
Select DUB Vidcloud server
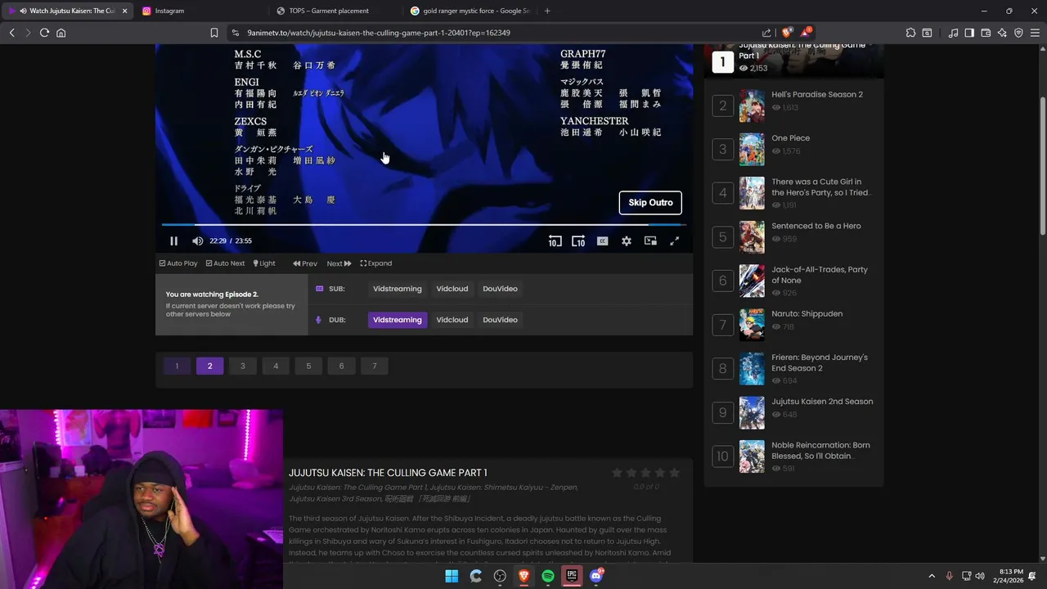452,320
